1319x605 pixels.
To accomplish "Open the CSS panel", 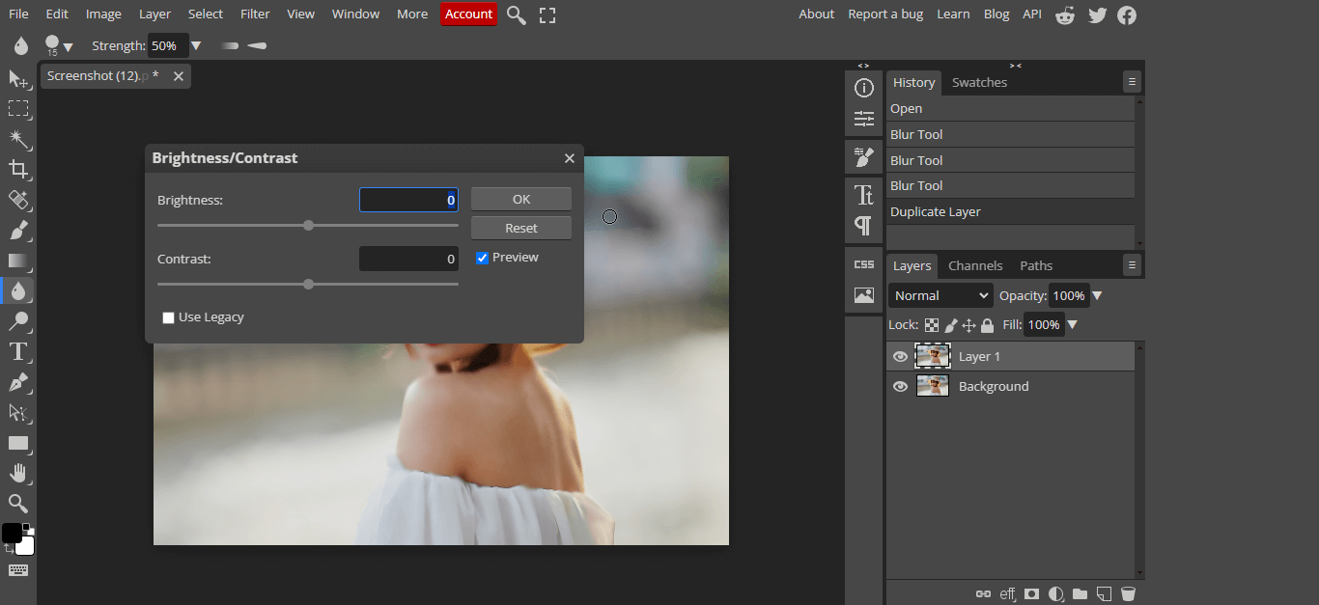I will (862, 261).
